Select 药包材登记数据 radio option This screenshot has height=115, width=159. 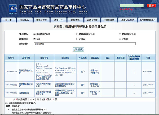[120, 34]
